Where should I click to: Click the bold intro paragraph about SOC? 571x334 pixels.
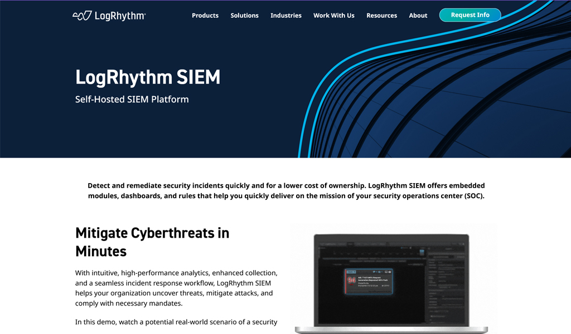coord(285,190)
